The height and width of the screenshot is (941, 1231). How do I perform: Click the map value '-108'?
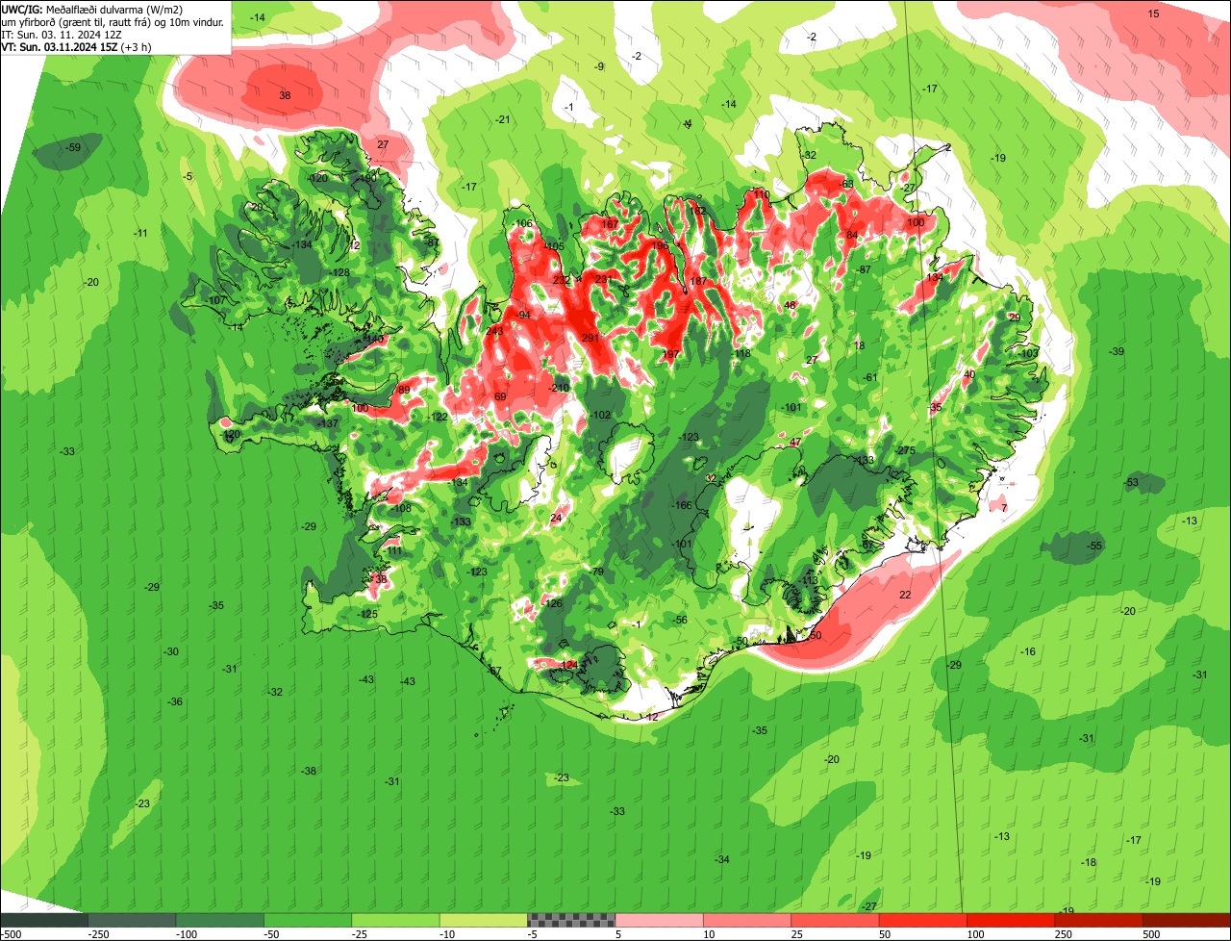pyautogui.click(x=401, y=508)
